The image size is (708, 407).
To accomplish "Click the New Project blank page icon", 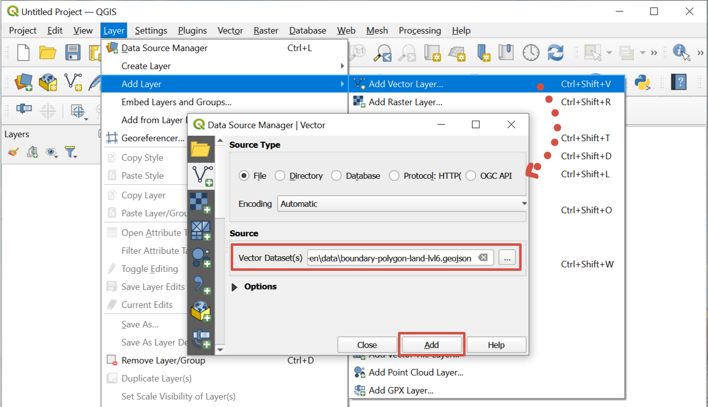I will click(23, 53).
